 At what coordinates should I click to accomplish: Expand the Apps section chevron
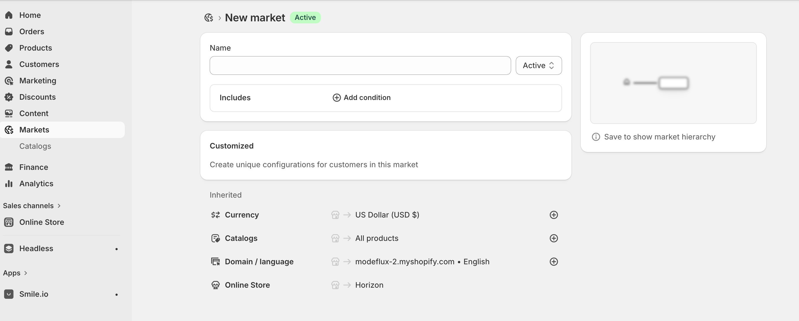click(x=26, y=273)
